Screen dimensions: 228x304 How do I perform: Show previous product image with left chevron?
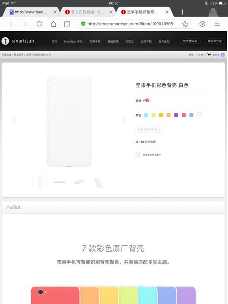click(14, 120)
